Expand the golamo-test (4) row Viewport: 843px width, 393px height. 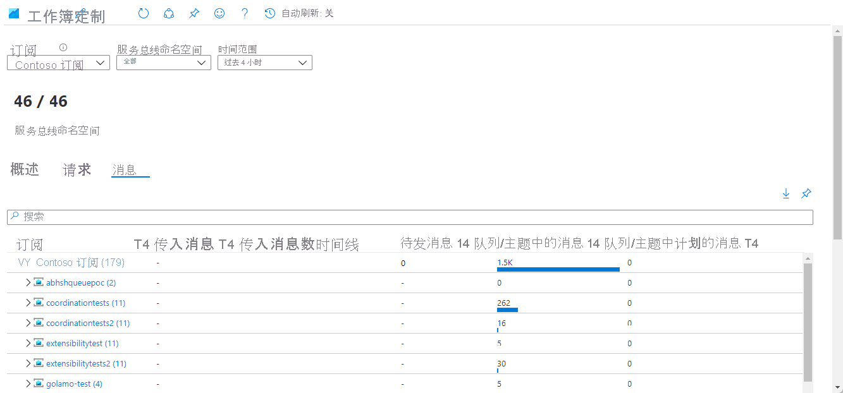coord(28,384)
